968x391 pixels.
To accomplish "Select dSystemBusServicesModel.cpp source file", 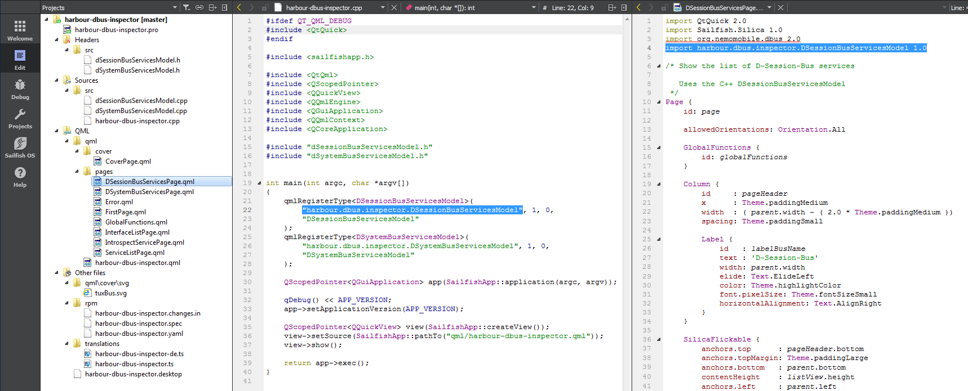I will click(141, 110).
